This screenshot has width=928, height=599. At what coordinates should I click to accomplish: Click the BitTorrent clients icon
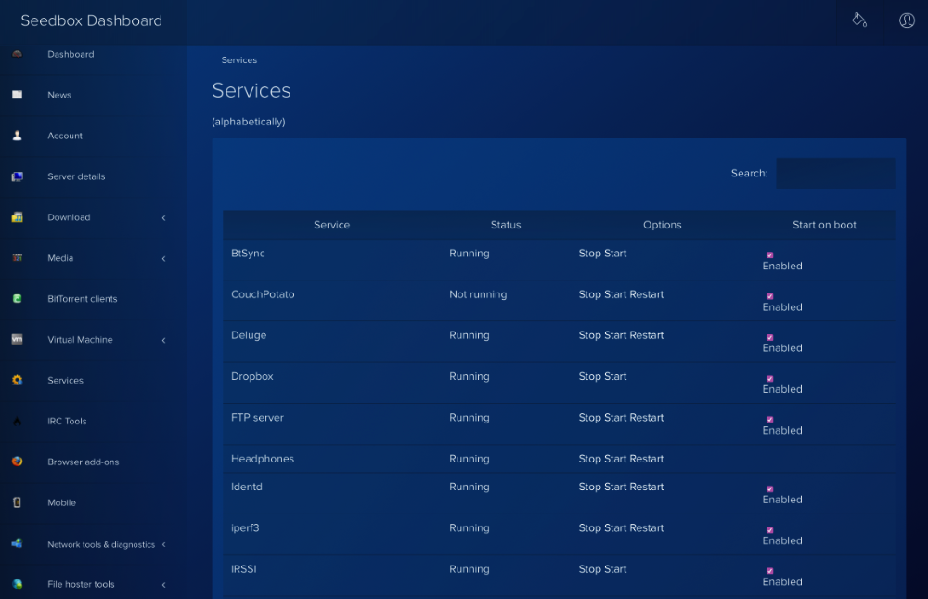click(17, 299)
